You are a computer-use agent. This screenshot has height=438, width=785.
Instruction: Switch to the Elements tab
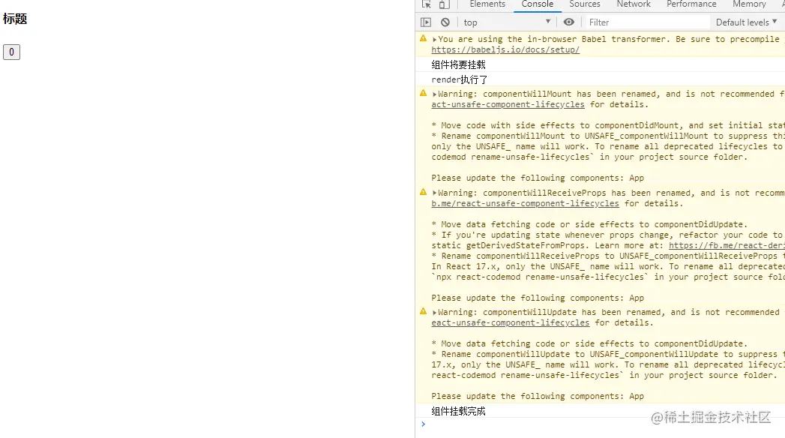click(487, 4)
